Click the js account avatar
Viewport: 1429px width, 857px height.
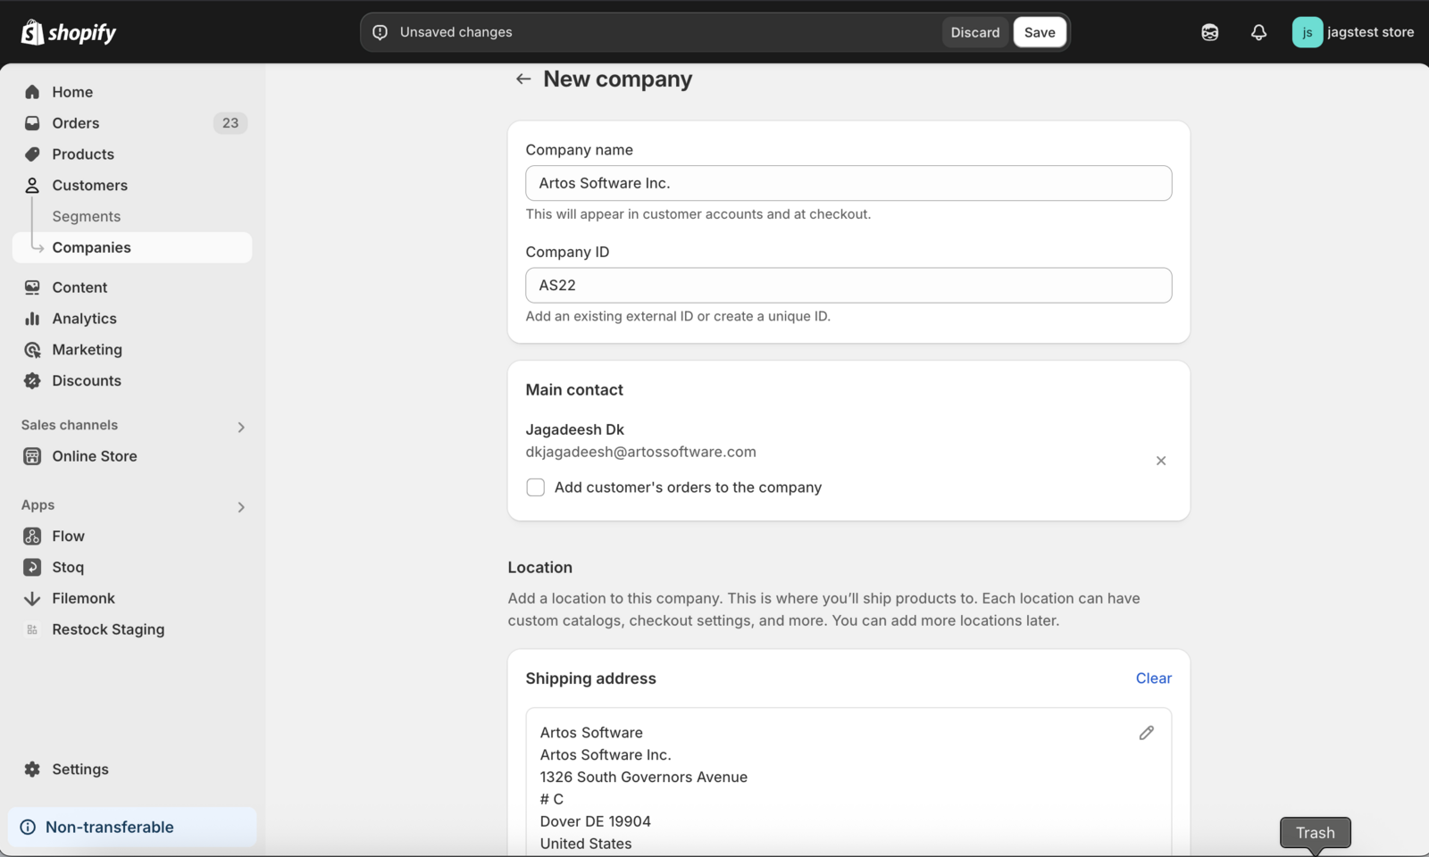point(1307,32)
